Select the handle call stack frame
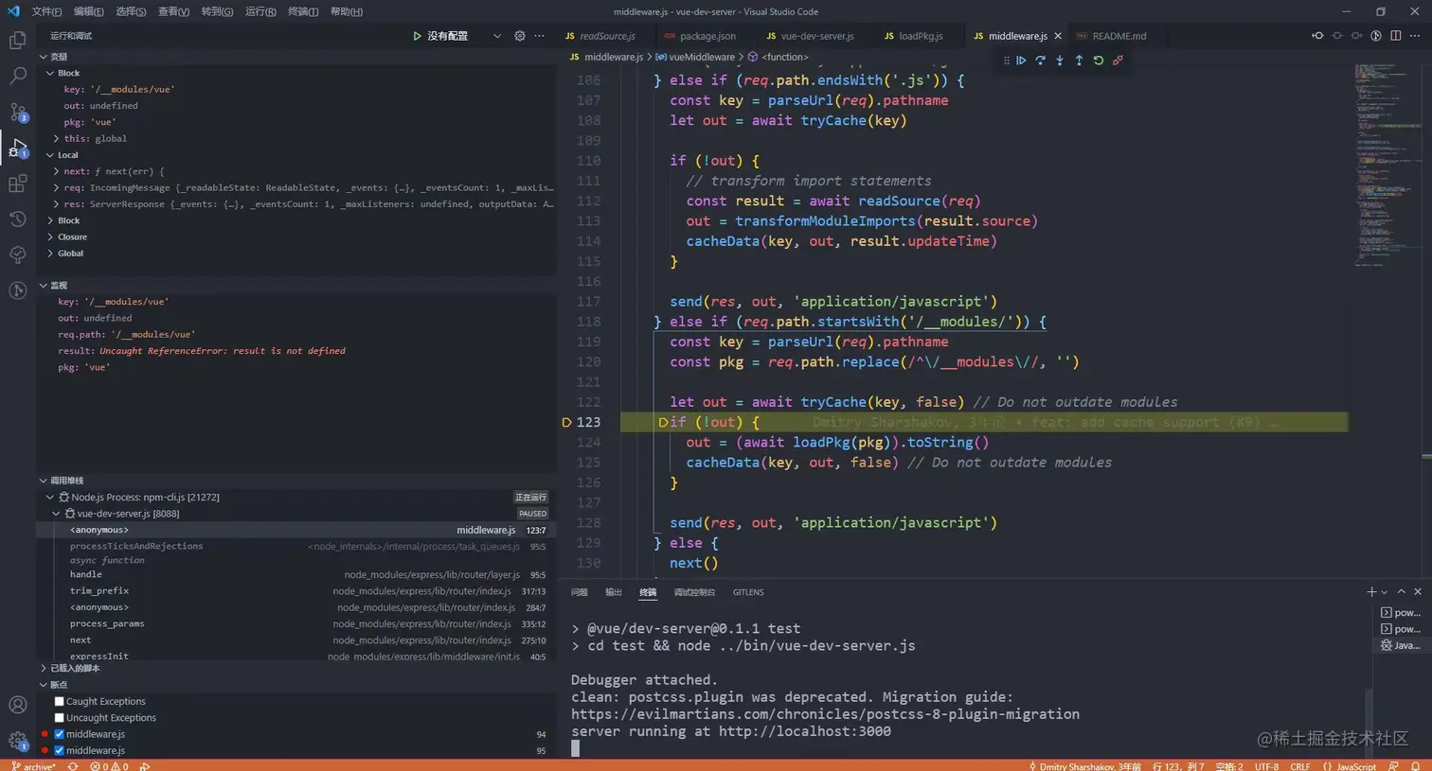 [x=295, y=574]
